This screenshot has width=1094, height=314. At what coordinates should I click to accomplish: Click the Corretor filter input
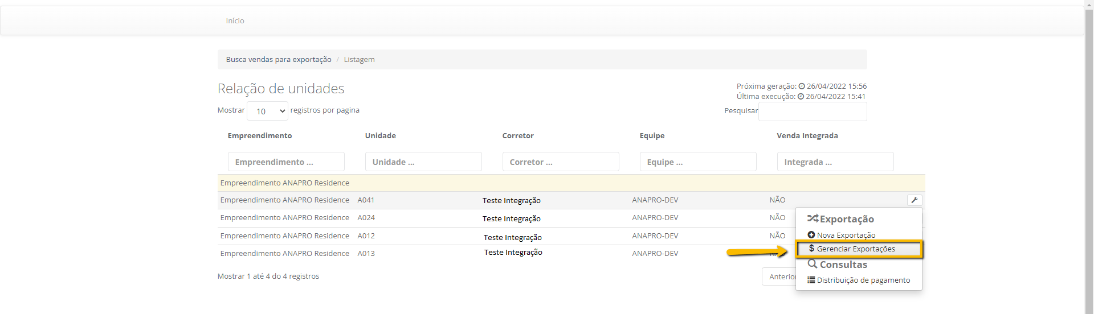tap(561, 162)
